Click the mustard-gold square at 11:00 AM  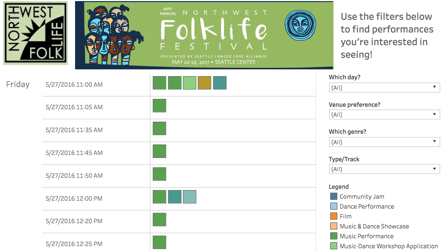204,83
